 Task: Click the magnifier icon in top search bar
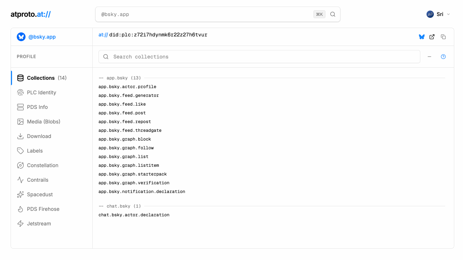point(333,14)
